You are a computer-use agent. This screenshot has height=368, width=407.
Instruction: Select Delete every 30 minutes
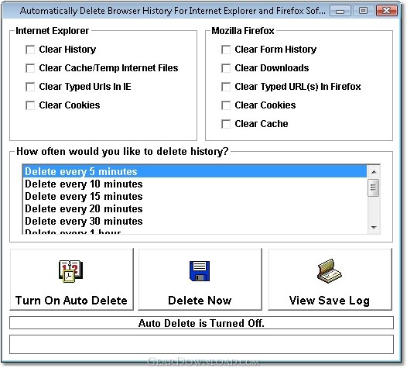[195, 222]
